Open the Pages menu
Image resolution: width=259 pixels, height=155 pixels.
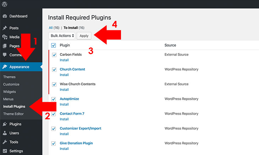click(x=15, y=46)
